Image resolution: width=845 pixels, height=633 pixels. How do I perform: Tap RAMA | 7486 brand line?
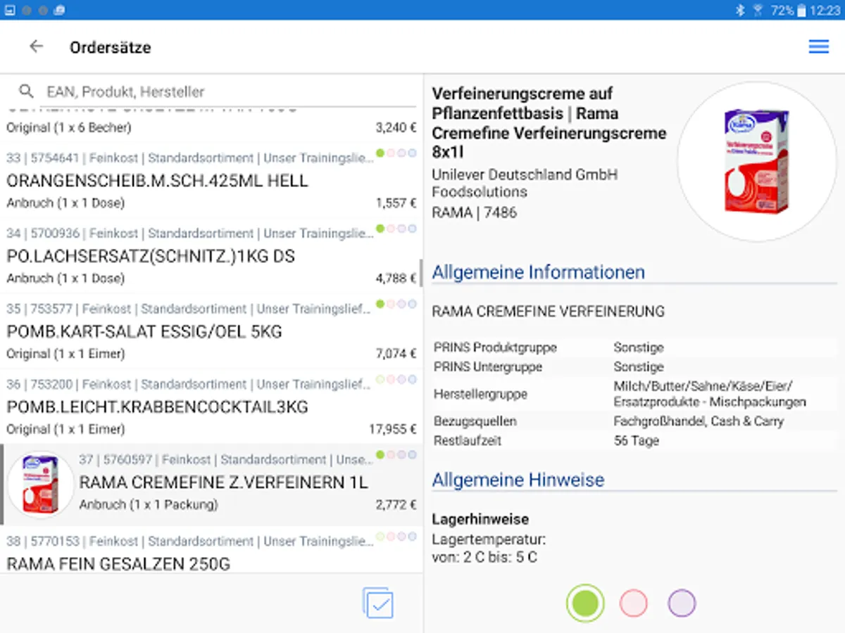(x=474, y=212)
